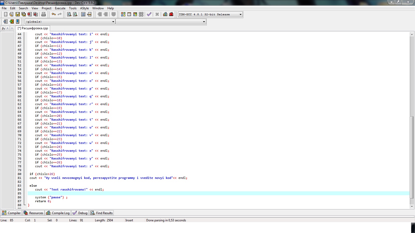Expand the empty member function dropdown
Viewport: 415px width, 233px height.
tap(204, 22)
